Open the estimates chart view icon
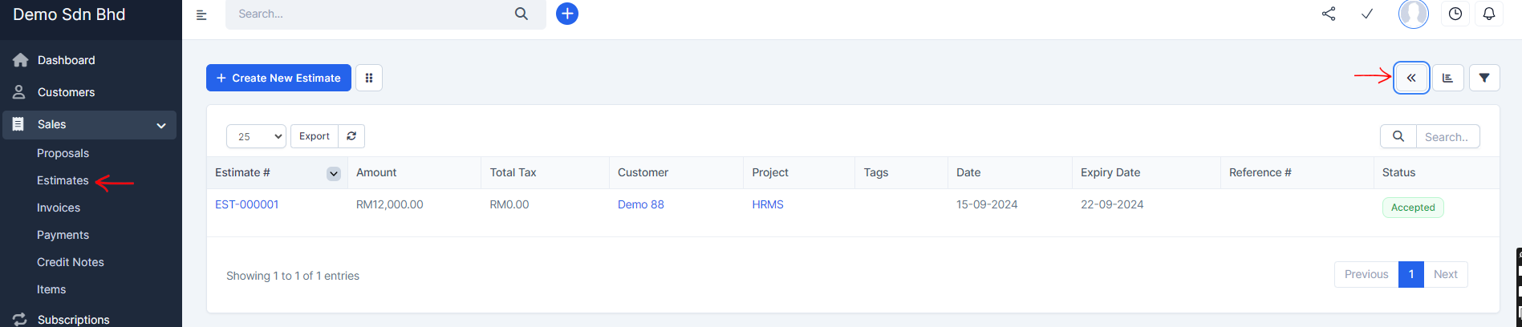The height and width of the screenshot is (327, 1522). coord(1447,78)
